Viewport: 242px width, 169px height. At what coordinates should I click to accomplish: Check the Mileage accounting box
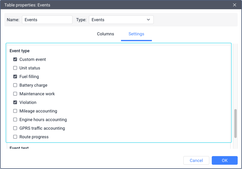click(15, 111)
